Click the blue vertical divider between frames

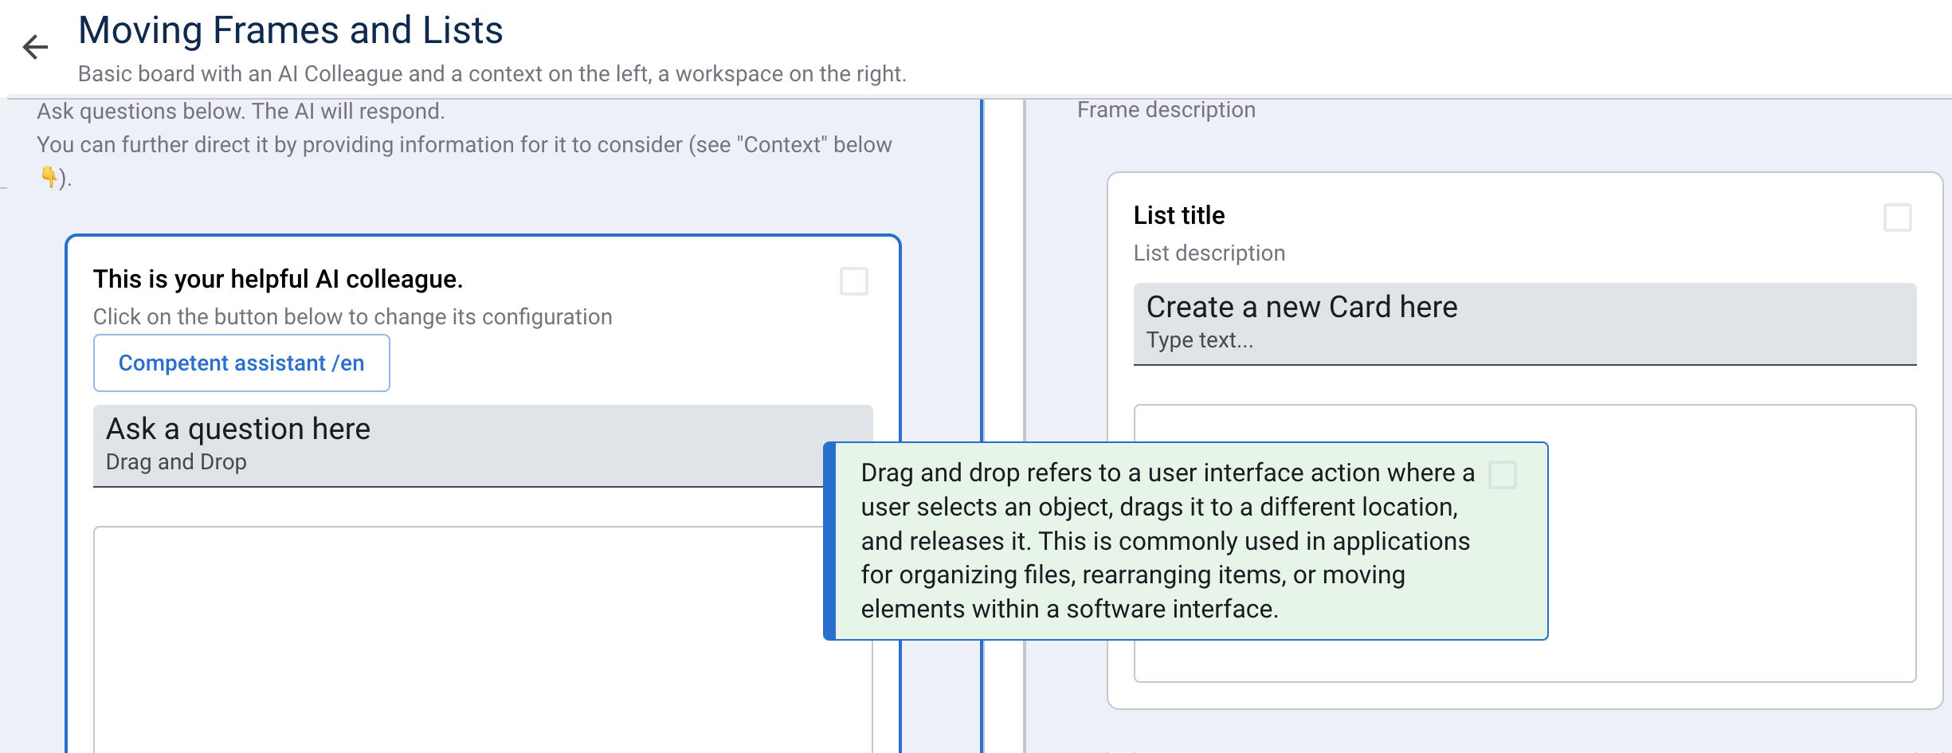point(982,319)
